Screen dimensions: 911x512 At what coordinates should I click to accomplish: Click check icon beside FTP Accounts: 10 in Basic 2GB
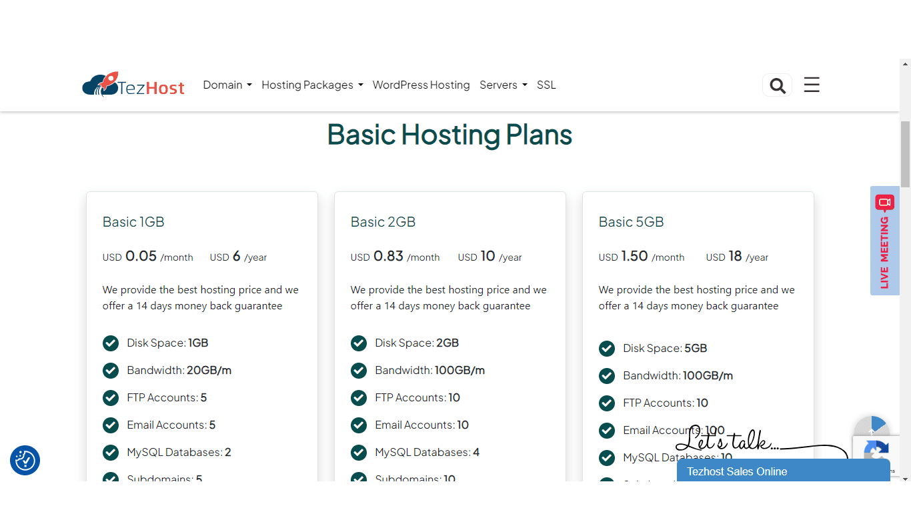(359, 397)
